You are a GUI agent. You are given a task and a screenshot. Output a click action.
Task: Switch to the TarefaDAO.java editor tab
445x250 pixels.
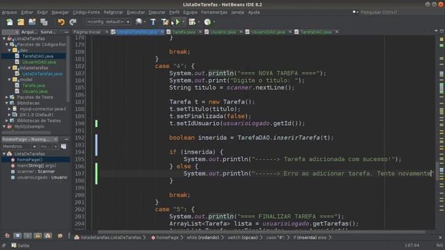click(x=316, y=32)
